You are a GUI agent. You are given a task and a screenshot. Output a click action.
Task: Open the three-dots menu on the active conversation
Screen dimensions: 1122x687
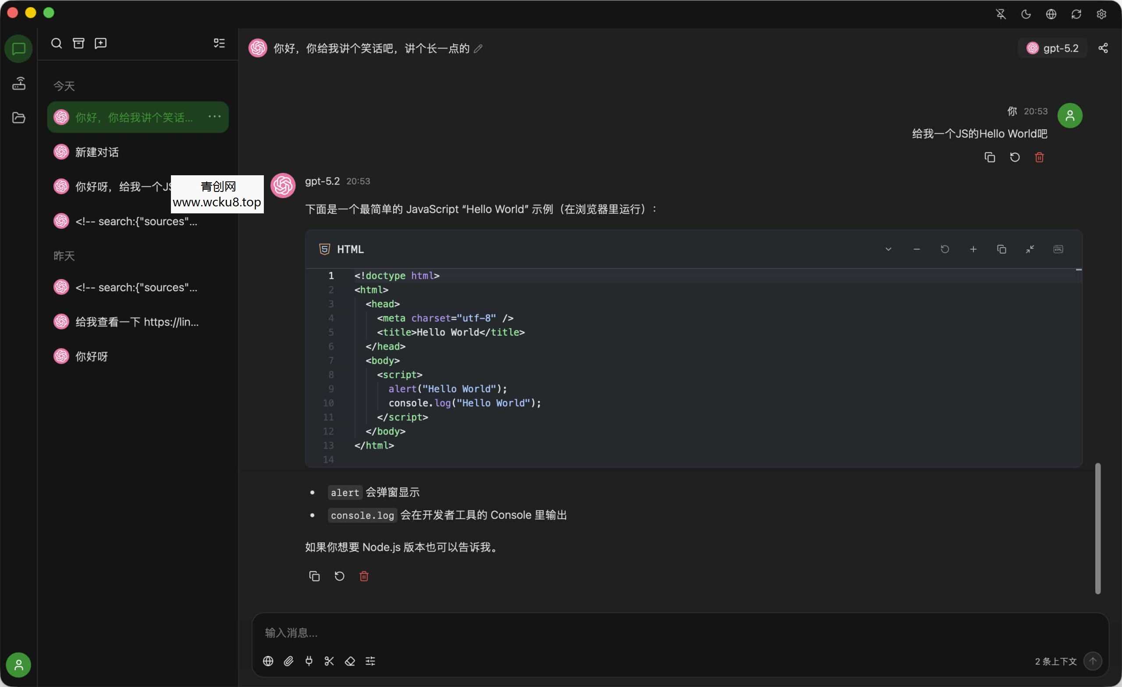(214, 117)
